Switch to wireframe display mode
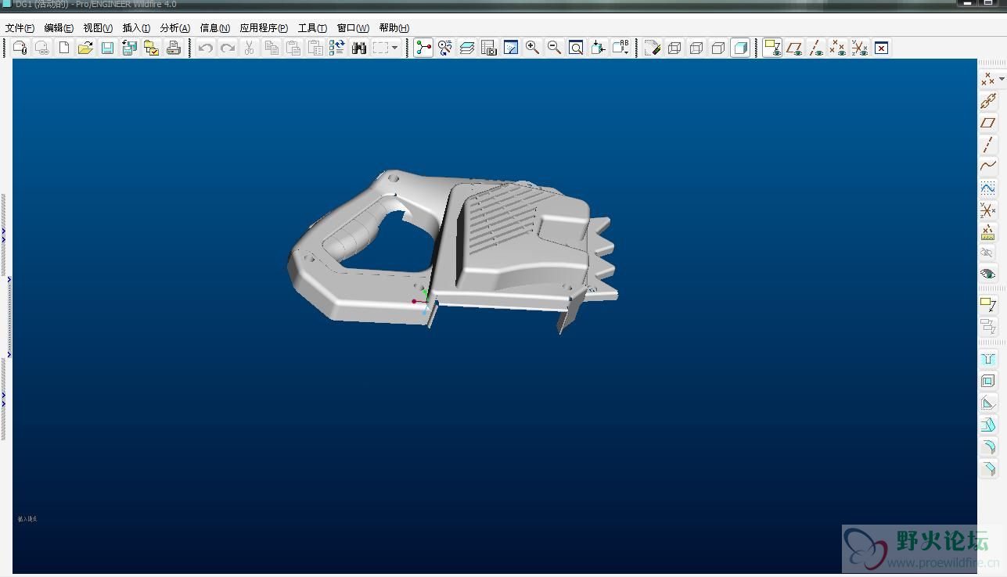 tap(674, 48)
